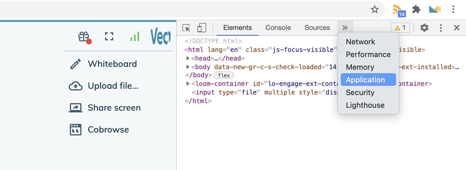Toggle fullscreen mode icon
This screenshot has width=466, height=170.
click(x=109, y=36)
